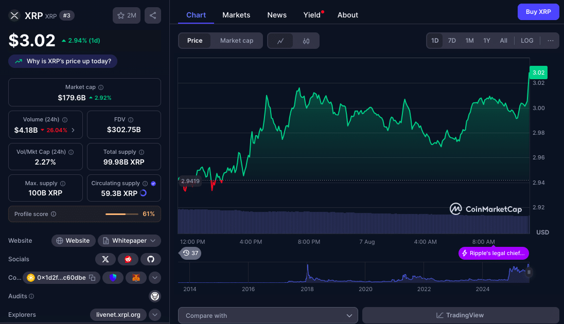This screenshot has width=564, height=324.
Task: Click Vol/Mkt Cap info icon
Action: (71, 152)
